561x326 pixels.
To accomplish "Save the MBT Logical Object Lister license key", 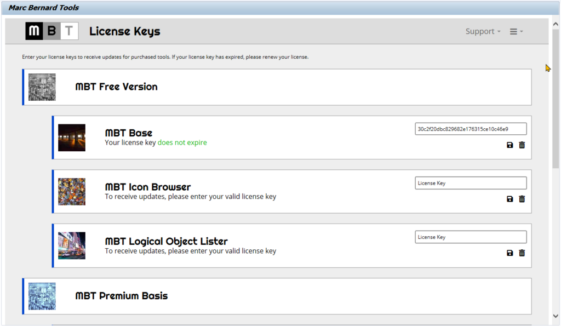I will (x=510, y=253).
